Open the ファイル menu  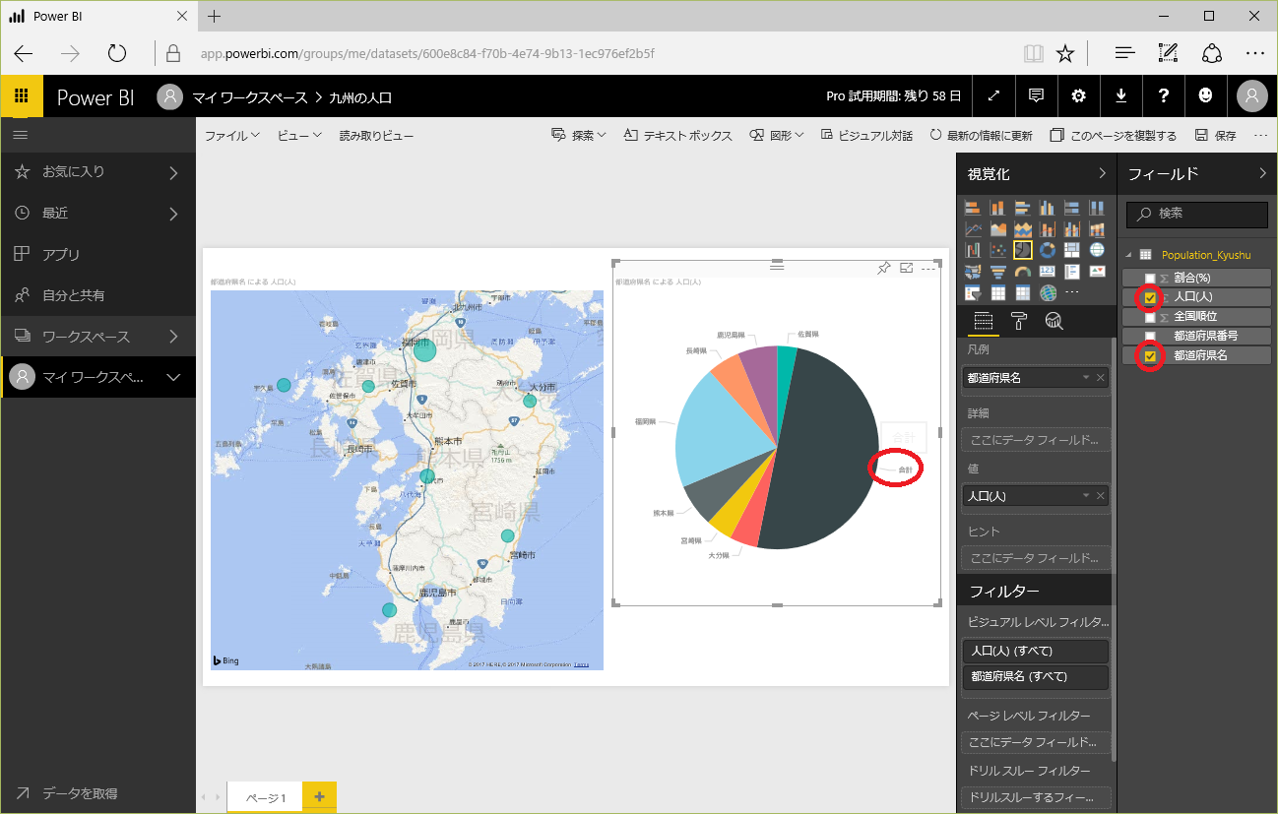(x=232, y=136)
